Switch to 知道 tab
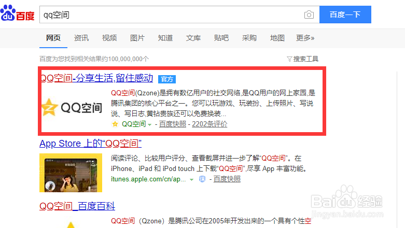Screen dimensions: 405x228 tap(165, 38)
